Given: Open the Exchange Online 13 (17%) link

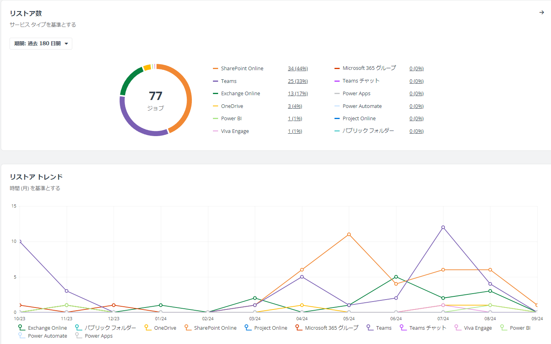Looking at the screenshot, I should 298,93.
